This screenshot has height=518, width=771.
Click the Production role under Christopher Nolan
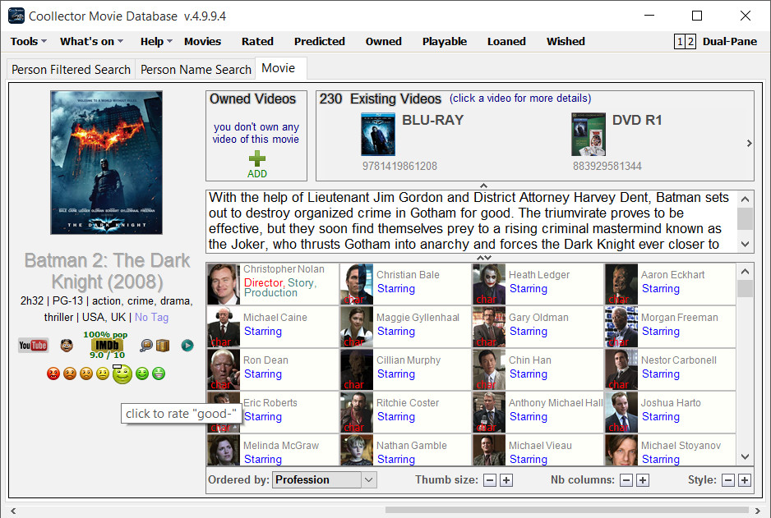[x=270, y=292]
